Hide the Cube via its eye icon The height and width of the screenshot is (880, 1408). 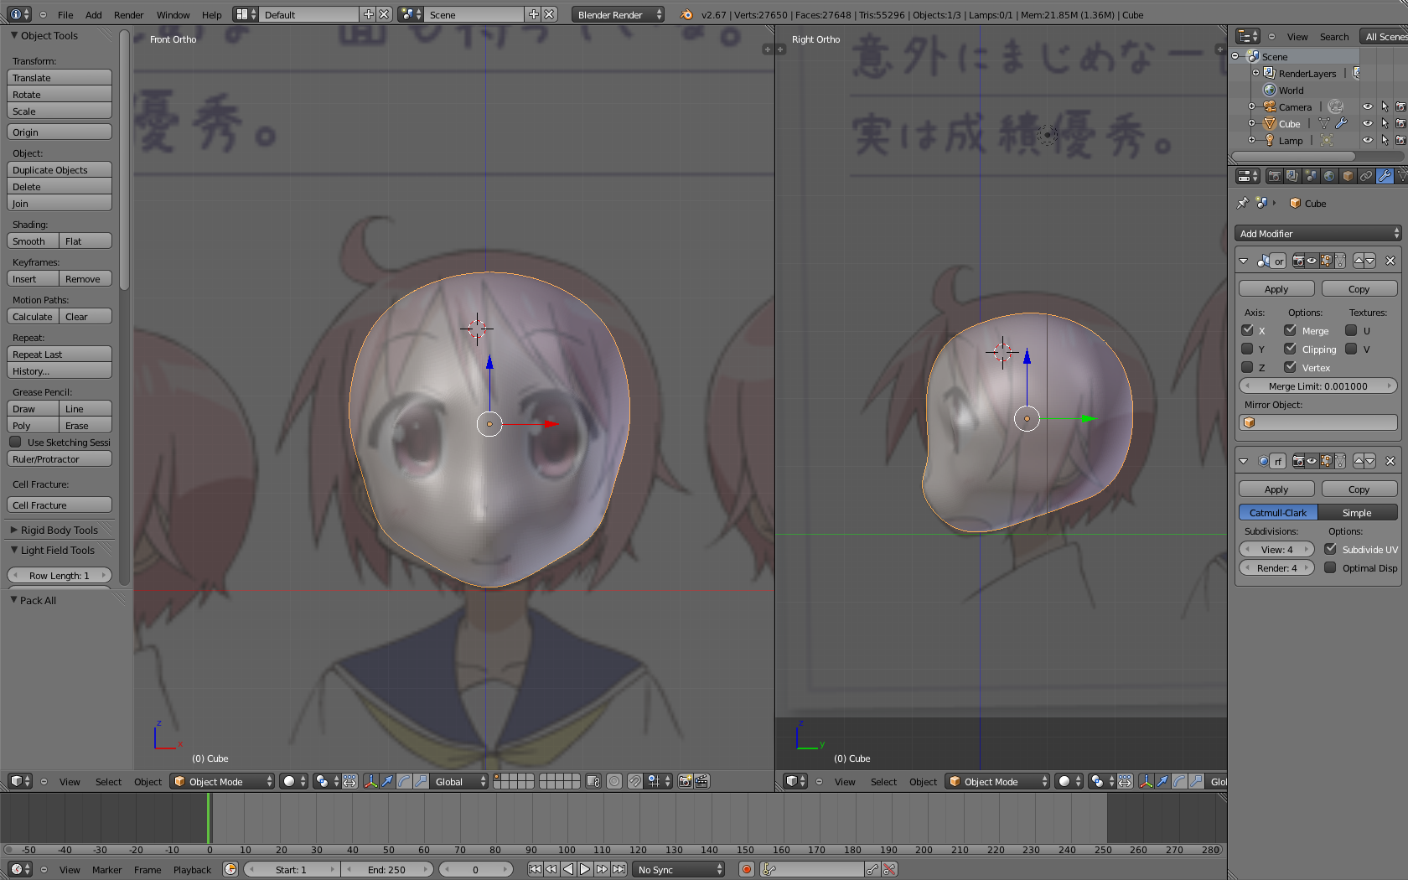click(1367, 123)
